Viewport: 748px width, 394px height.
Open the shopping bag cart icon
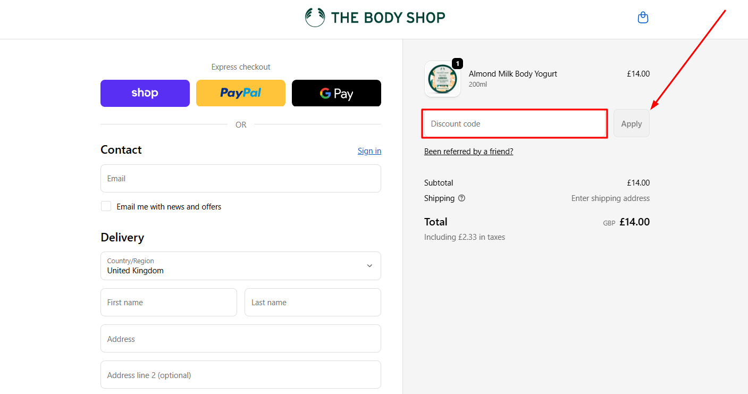click(643, 18)
